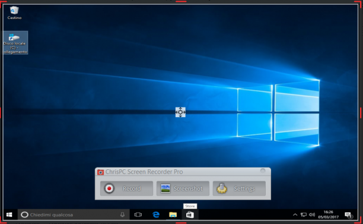Image resolution: width=363 pixels, height=224 pixels.
Task: Grab the center move crosshair handle
Action: (180, 112)
